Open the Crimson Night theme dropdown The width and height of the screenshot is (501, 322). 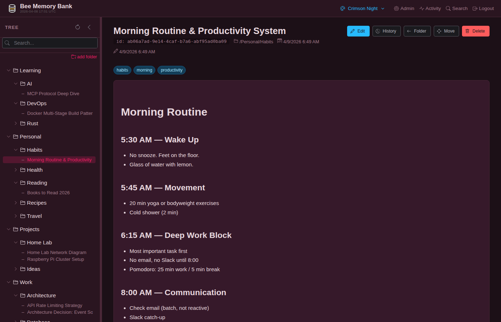coord(363,9)
